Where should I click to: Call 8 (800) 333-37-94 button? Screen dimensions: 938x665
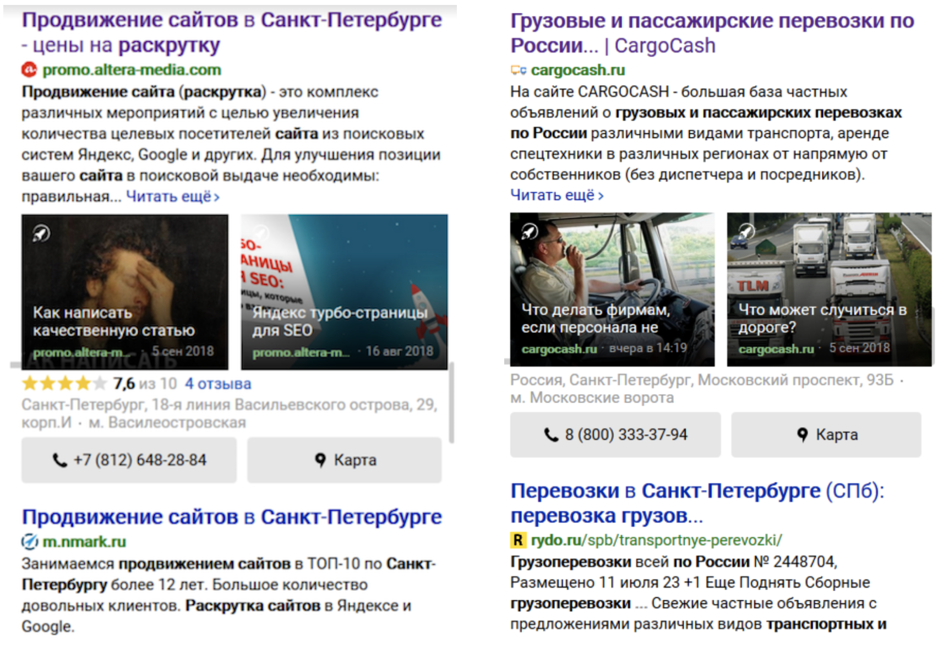615,435
